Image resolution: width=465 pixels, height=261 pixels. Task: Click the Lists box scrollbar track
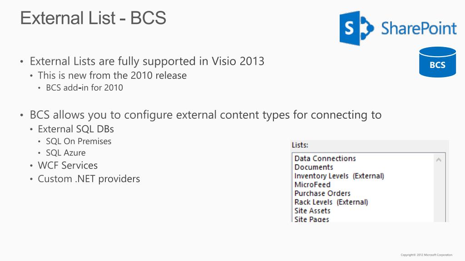point(439,192)
